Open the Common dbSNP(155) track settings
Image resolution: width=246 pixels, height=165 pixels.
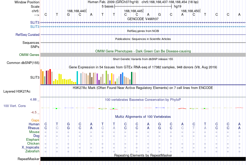[23, 63]
